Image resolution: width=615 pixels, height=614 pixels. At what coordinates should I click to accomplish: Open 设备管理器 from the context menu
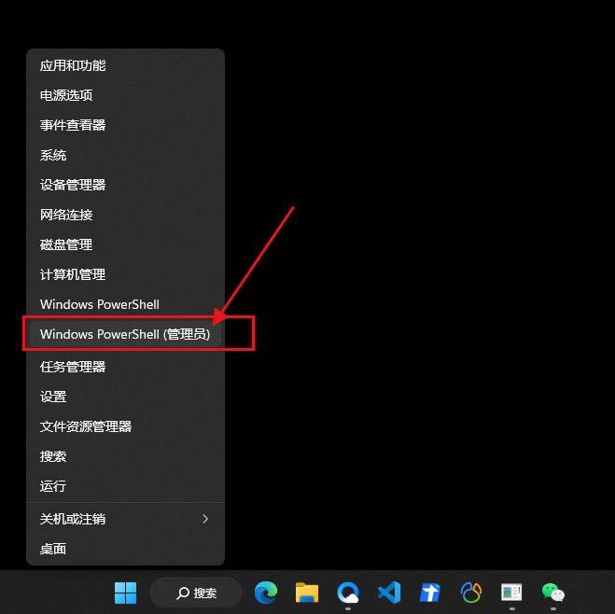pyautogui.click(x=73, y=185)
